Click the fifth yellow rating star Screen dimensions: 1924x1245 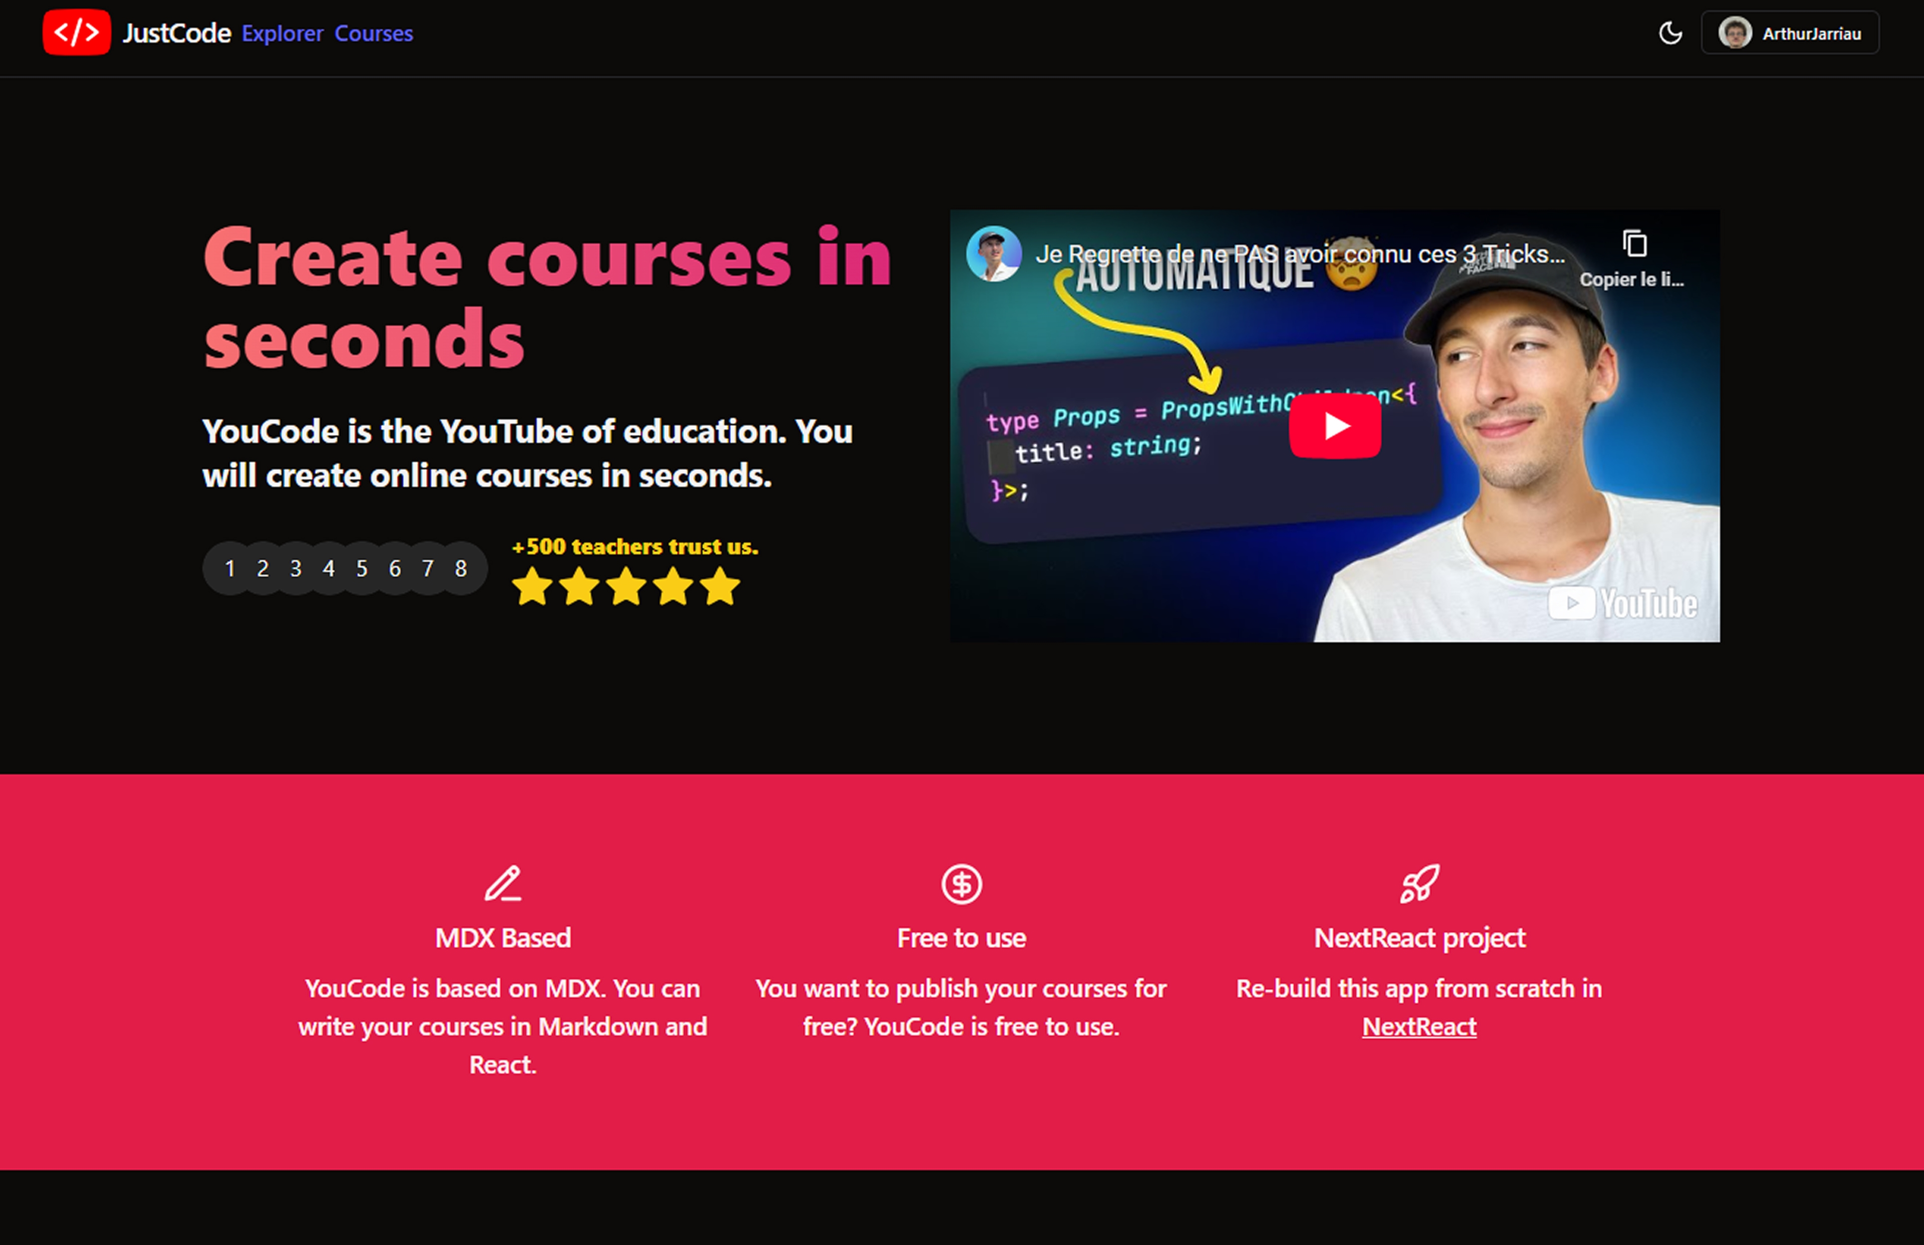(720, 586)
